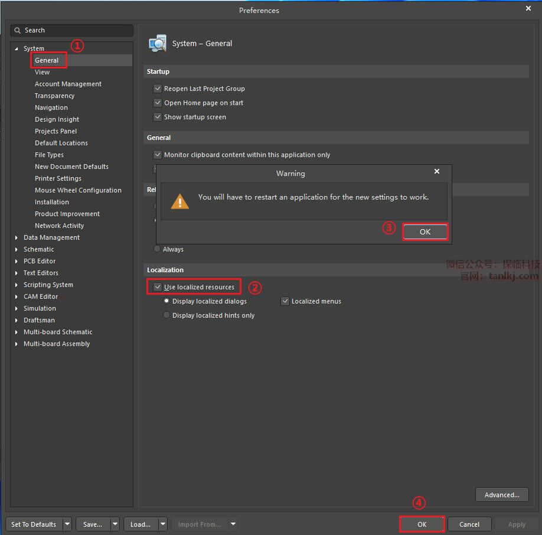Open Account Management page

[x=68, y=84]
